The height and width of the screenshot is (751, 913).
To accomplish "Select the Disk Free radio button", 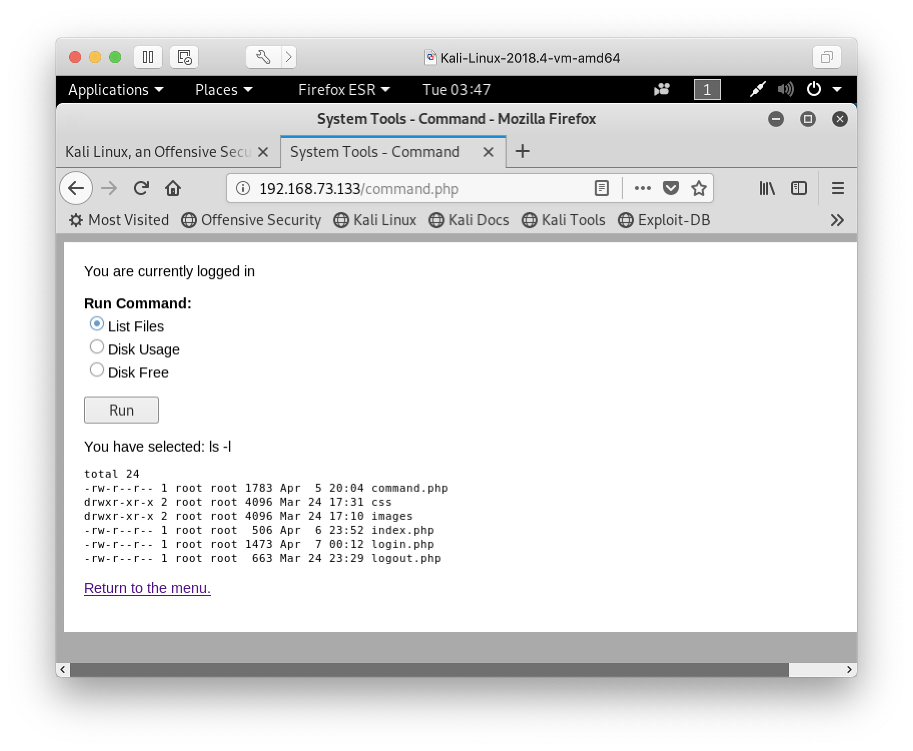I will [97, 369].
